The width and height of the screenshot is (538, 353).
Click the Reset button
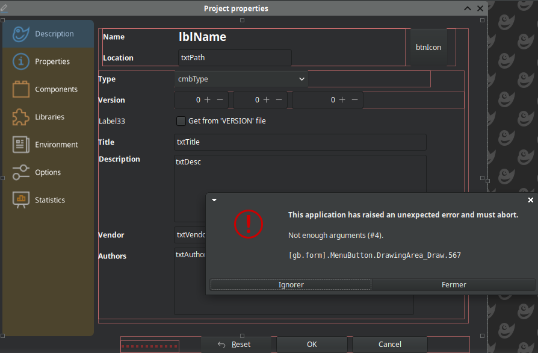tap(234, 345)
